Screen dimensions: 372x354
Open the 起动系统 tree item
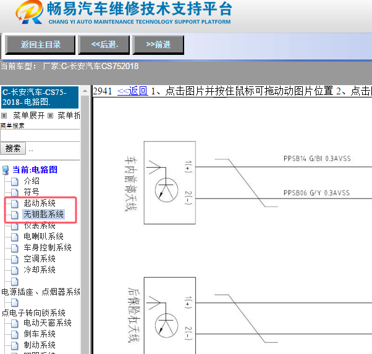click(x=40, y=203)
